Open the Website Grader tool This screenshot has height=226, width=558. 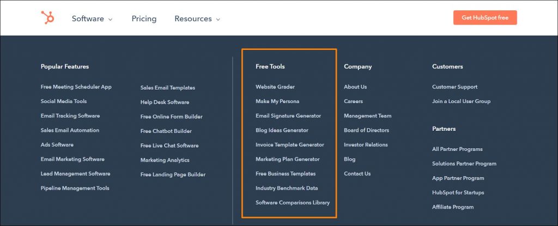point(275,87)
